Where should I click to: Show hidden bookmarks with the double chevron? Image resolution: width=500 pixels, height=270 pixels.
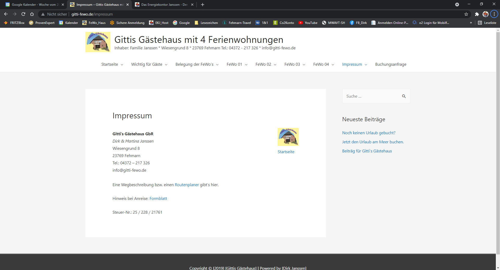(471, 23)
